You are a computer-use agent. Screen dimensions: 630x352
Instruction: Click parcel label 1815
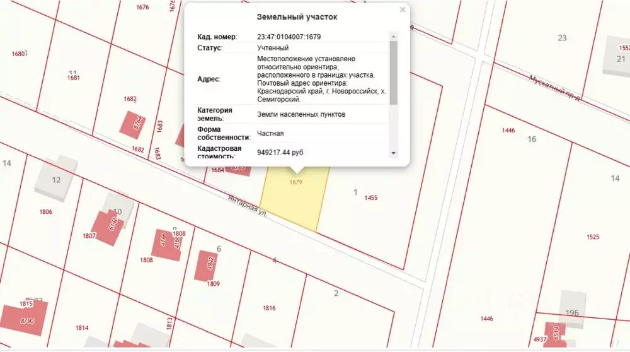tap(26, 304)
